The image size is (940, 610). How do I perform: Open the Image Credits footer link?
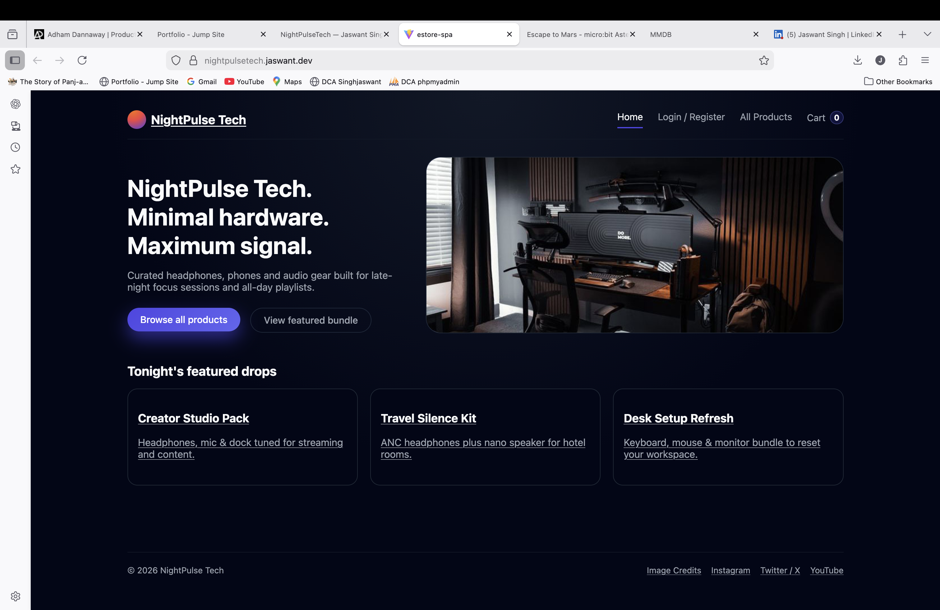(x=674, y=571)
